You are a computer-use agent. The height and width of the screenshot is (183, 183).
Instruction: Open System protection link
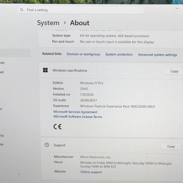[119, 55]
